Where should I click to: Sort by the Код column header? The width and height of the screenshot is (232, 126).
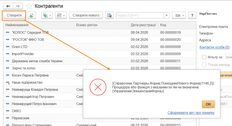pos(177,25)
